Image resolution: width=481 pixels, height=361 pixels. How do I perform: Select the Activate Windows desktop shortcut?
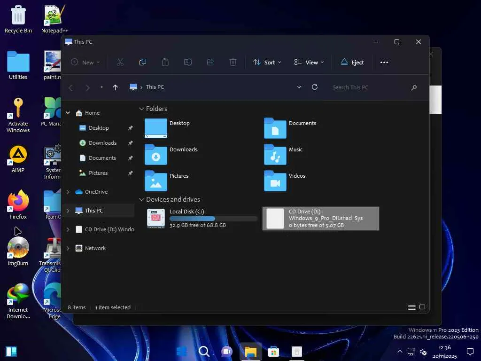tap(18, 115)
